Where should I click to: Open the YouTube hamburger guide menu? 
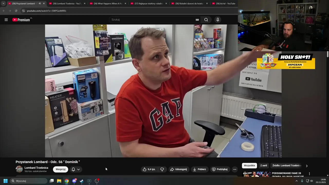pos(6,20)
